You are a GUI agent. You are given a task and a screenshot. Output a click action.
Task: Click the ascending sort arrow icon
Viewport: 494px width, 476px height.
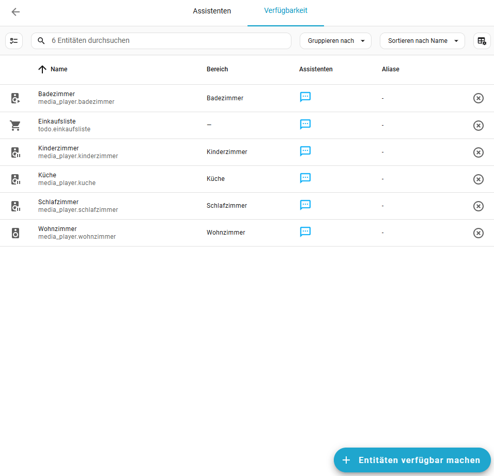coord(42,69)
